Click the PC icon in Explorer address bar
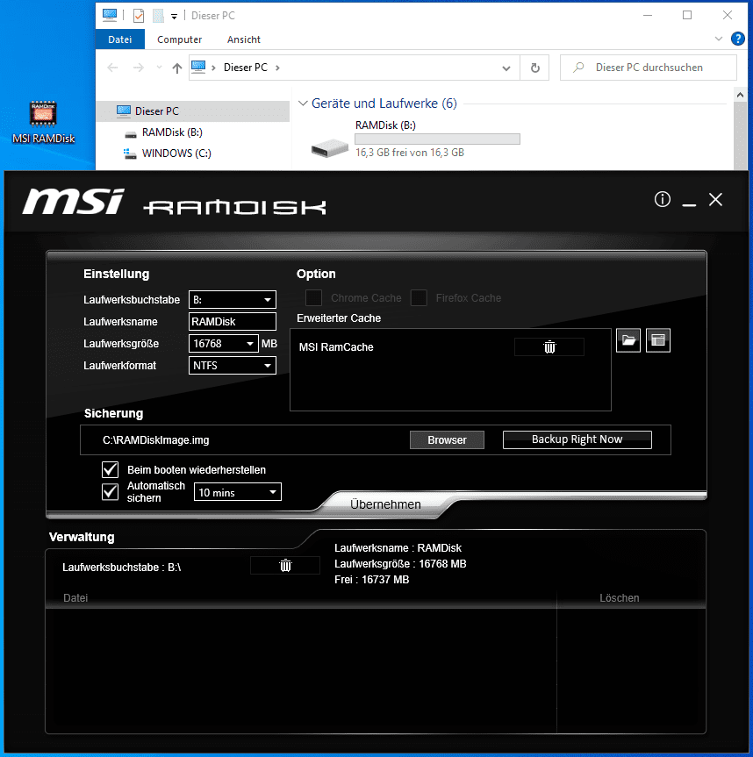Screen dimensions: 753x757 198,67
